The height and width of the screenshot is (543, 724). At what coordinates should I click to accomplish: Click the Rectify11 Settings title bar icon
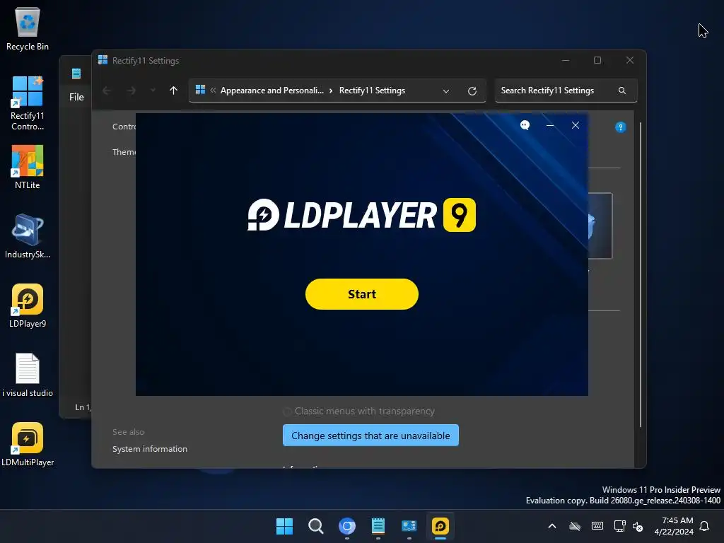pos(103,60)
